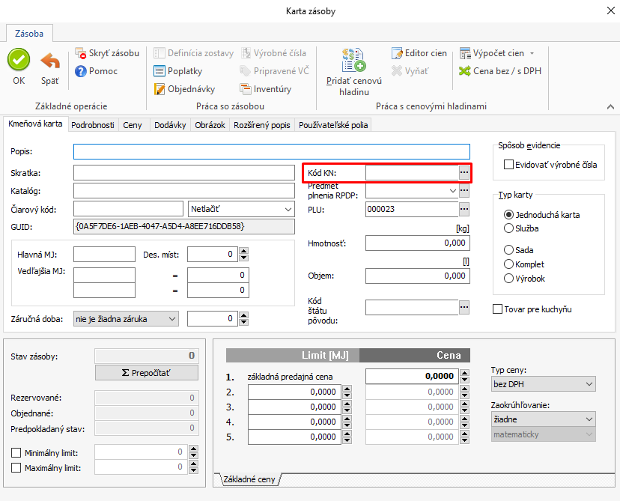Open the Dodávky tab
This screenshot has width=620, height=501.
coord(170,125)
